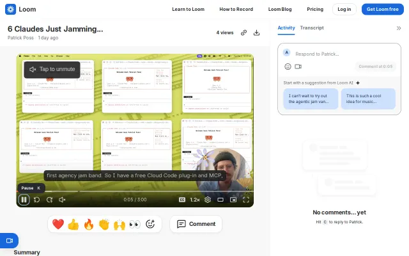Viewport: 409px width, 256px height.
Task: Rewind the video a few seconds
Action: (37, 200)
